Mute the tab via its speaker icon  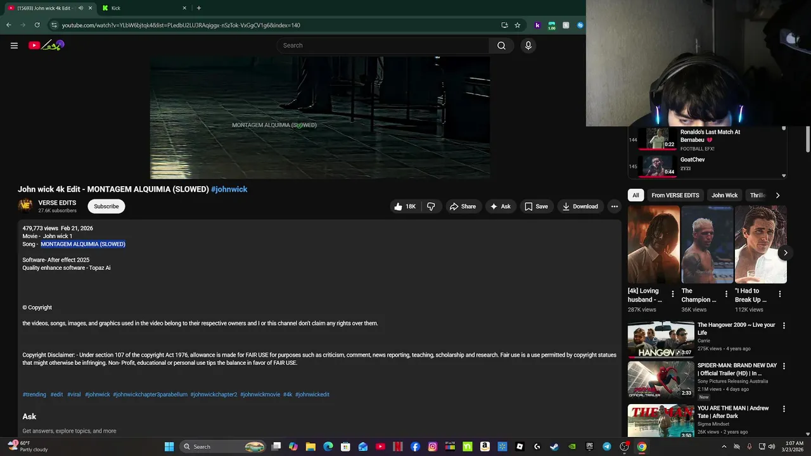click(80, 8)
